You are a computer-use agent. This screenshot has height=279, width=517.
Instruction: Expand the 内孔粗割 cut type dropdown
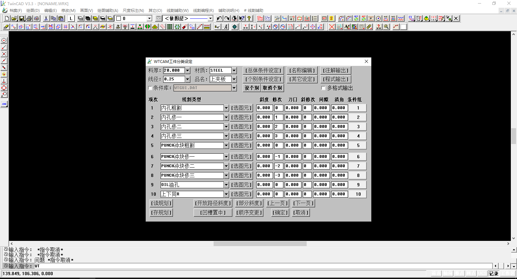pyautogui.click(x=226, y=108)
